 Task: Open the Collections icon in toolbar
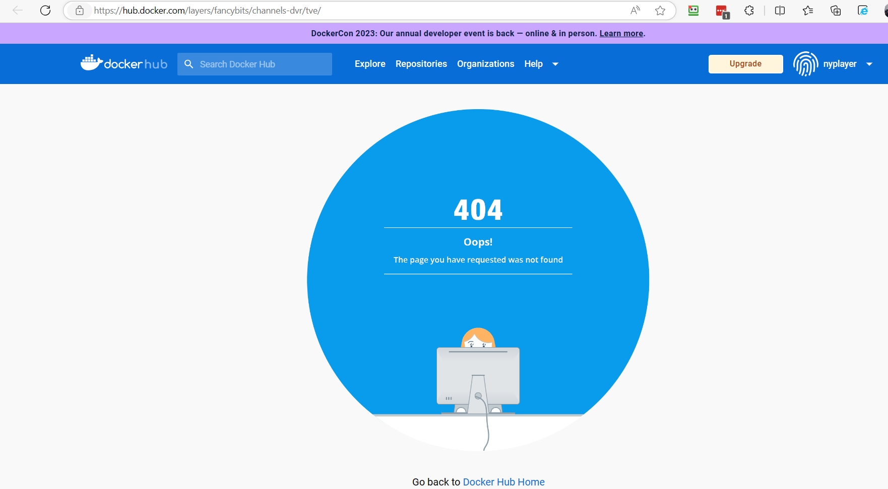point(836,11)
